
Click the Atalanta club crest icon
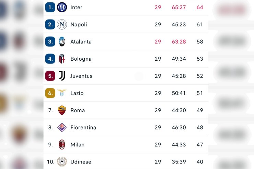pyautogui.click(x=62, y=41)
